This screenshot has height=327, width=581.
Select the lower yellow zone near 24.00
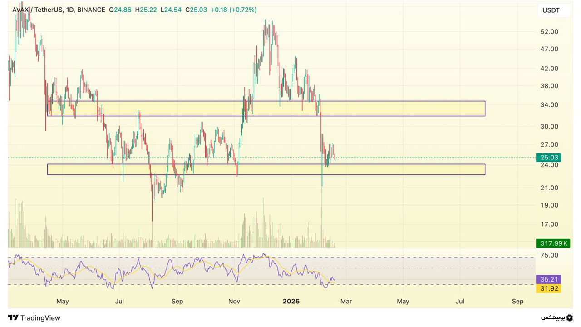coord(266,169)
